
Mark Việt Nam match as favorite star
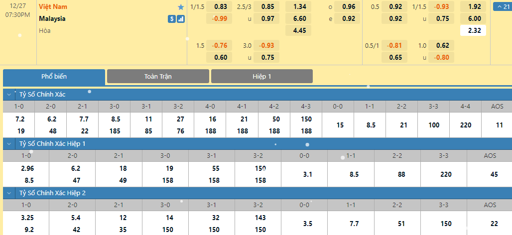click(x=181, y=7)
